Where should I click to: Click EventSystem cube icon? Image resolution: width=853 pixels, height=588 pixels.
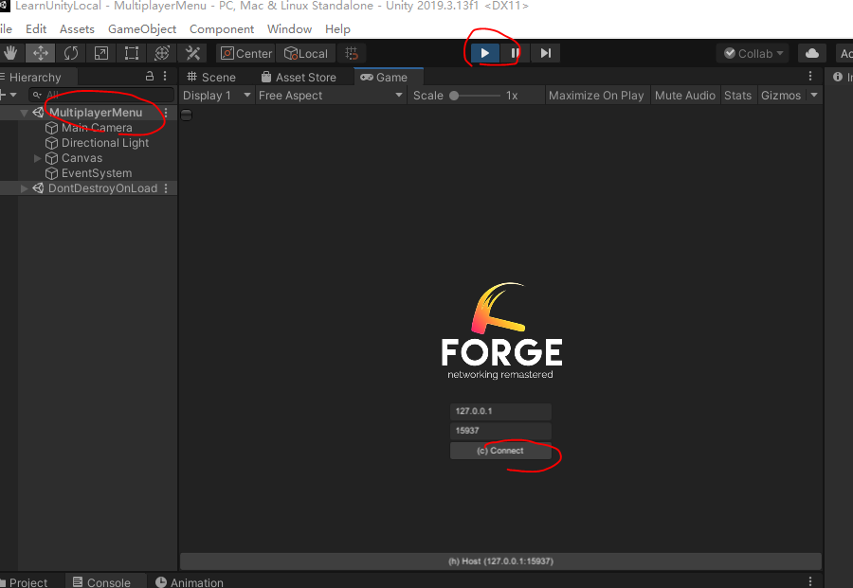point(52,173)
